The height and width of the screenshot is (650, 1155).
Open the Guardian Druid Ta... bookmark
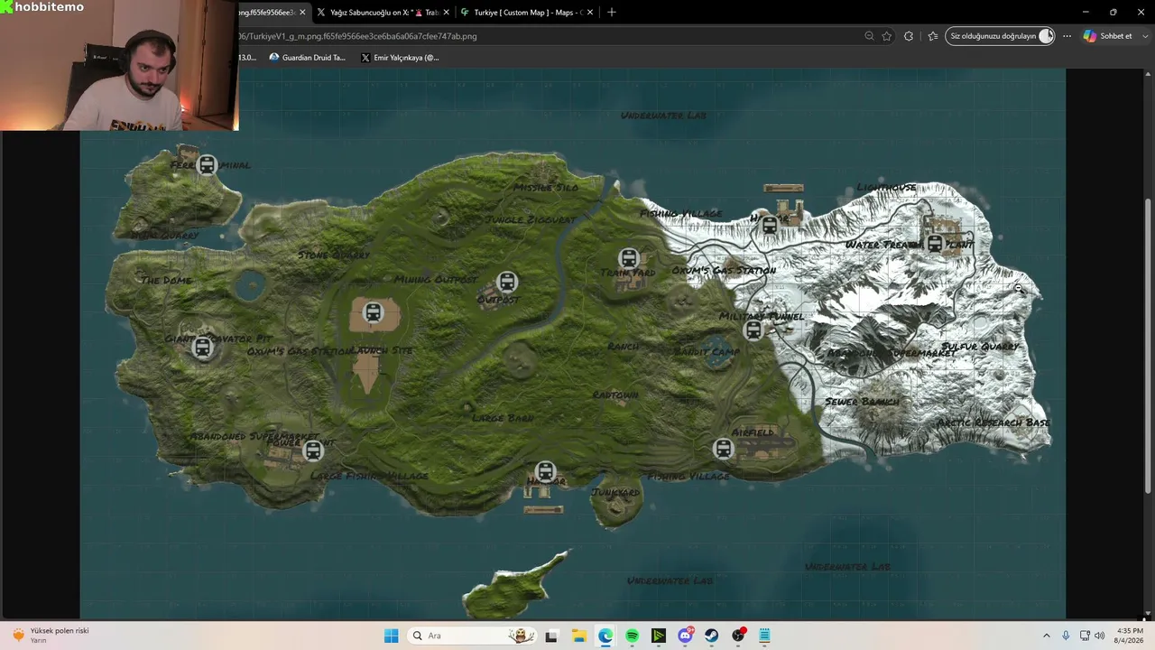pos(307,58)
